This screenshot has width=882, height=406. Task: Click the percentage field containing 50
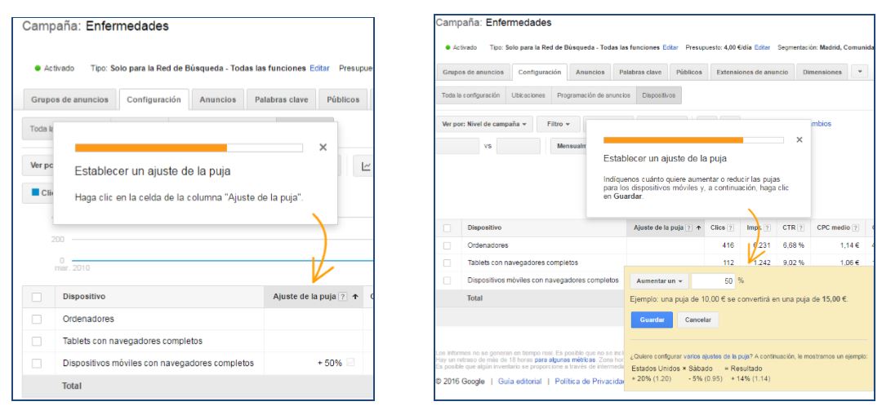coord(713,280)
